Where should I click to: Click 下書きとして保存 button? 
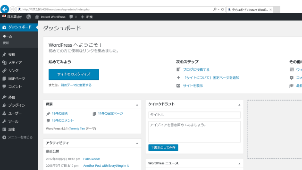point(163,147)
